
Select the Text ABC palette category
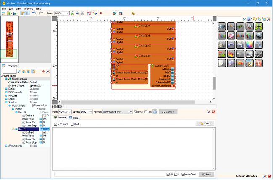[240, 36]
